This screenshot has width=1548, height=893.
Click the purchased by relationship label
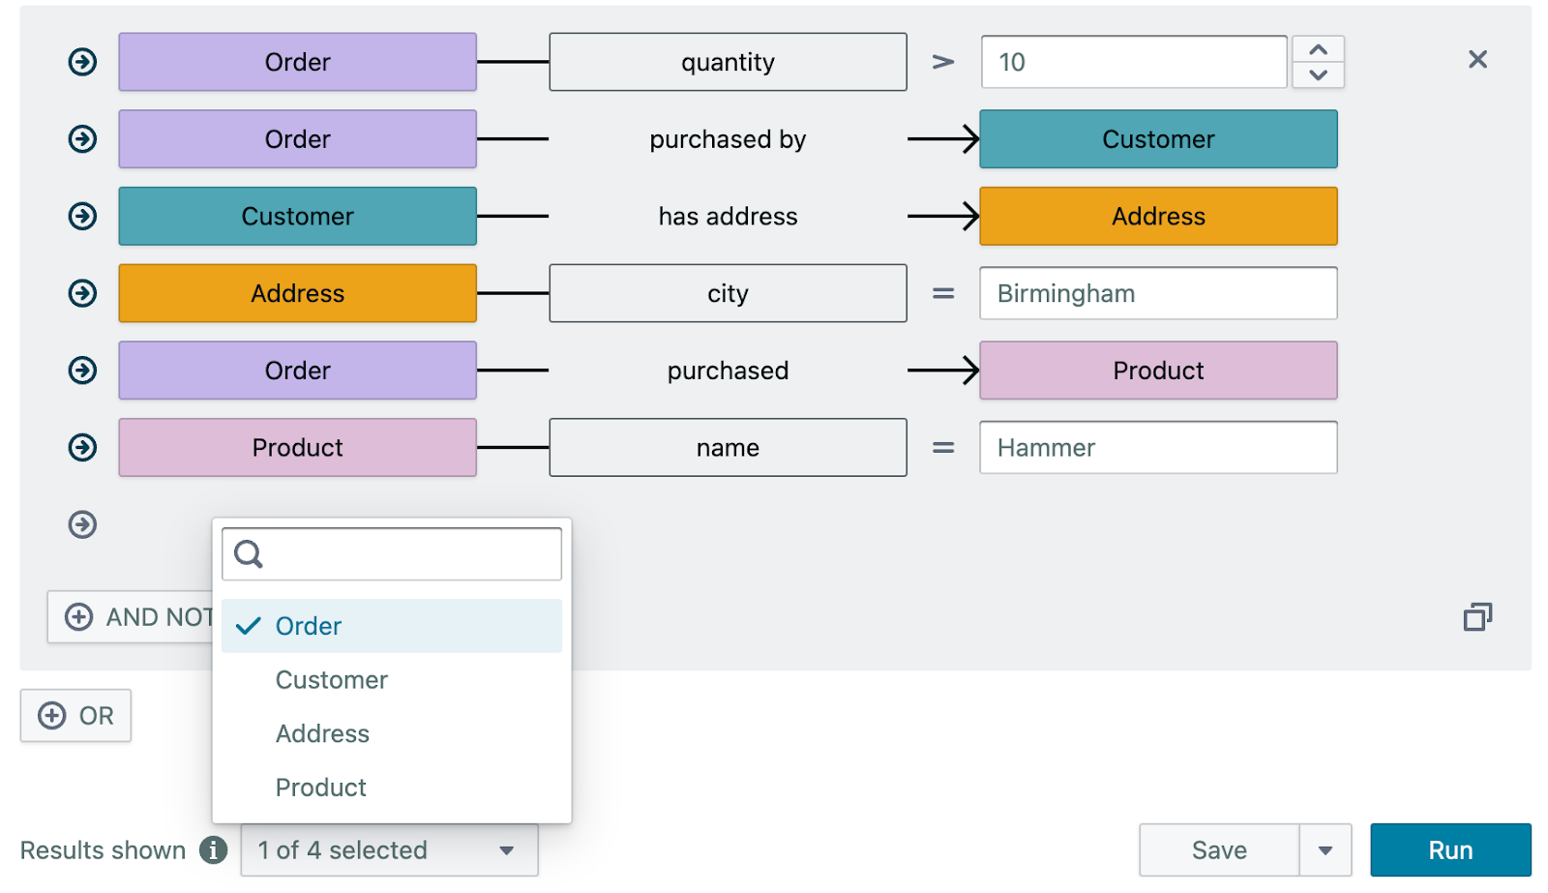728,138
